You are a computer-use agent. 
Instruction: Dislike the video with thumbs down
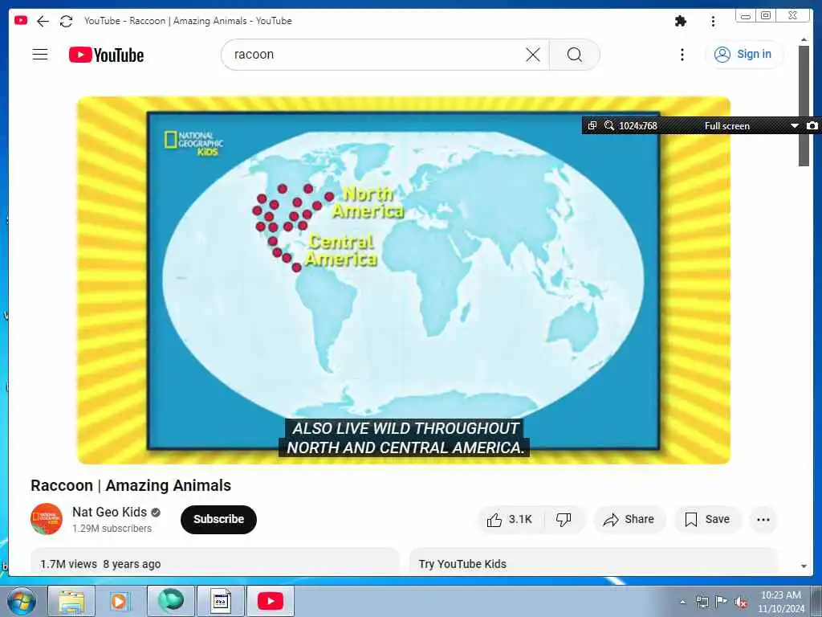[x=564, y=520]
